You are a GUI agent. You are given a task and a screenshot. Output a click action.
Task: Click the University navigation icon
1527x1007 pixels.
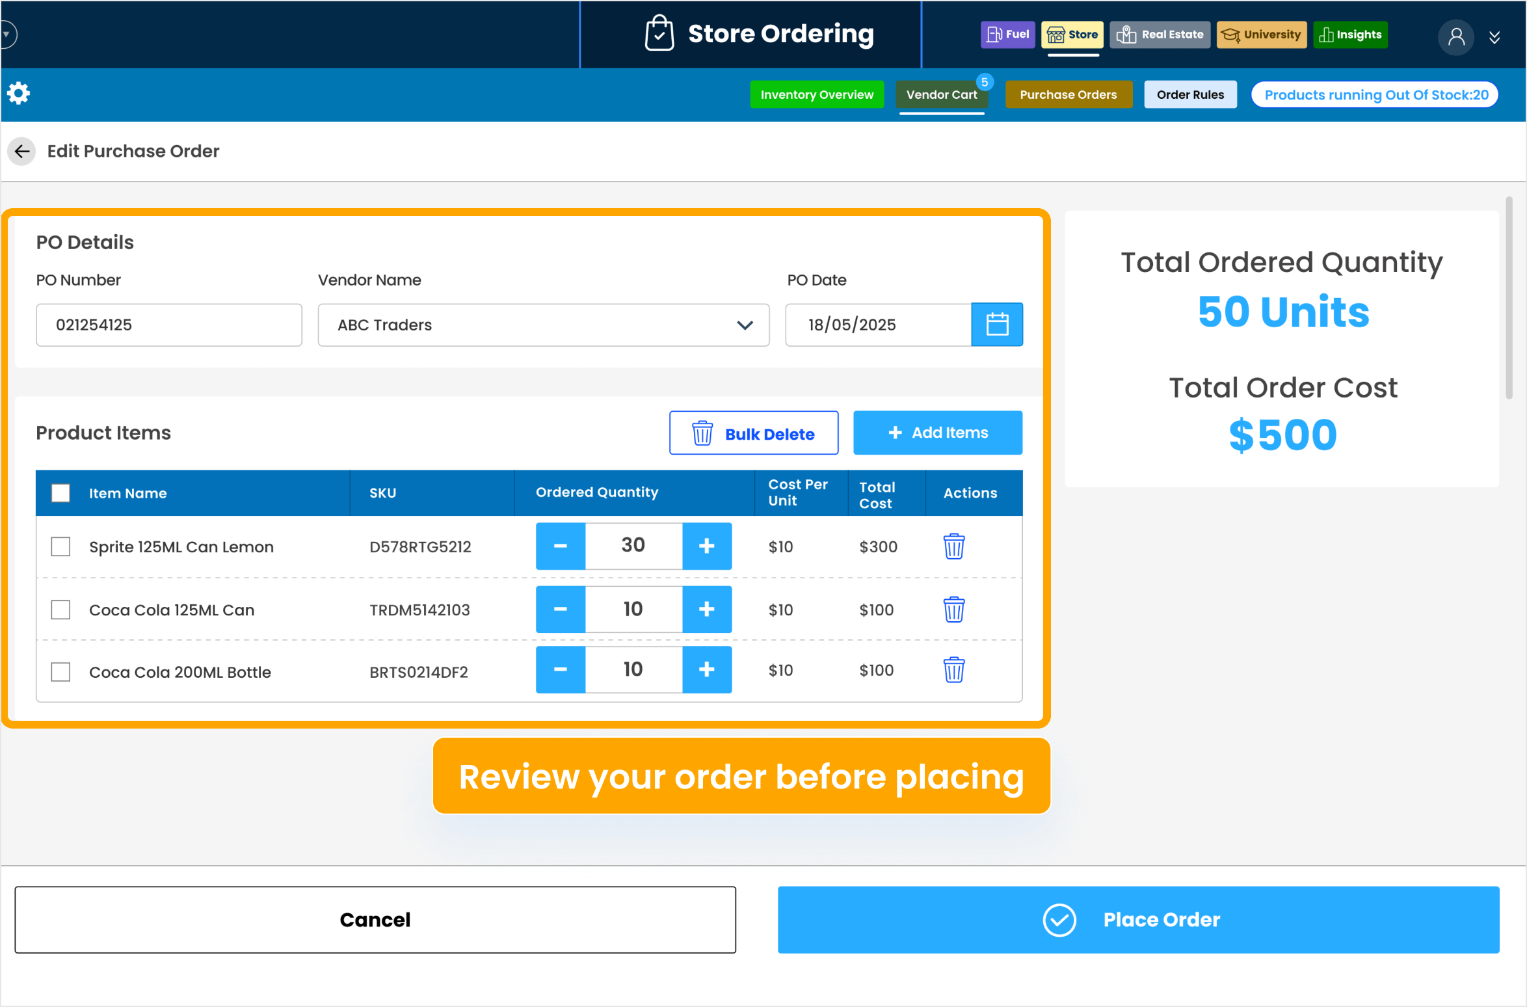tap(1261, 34)
